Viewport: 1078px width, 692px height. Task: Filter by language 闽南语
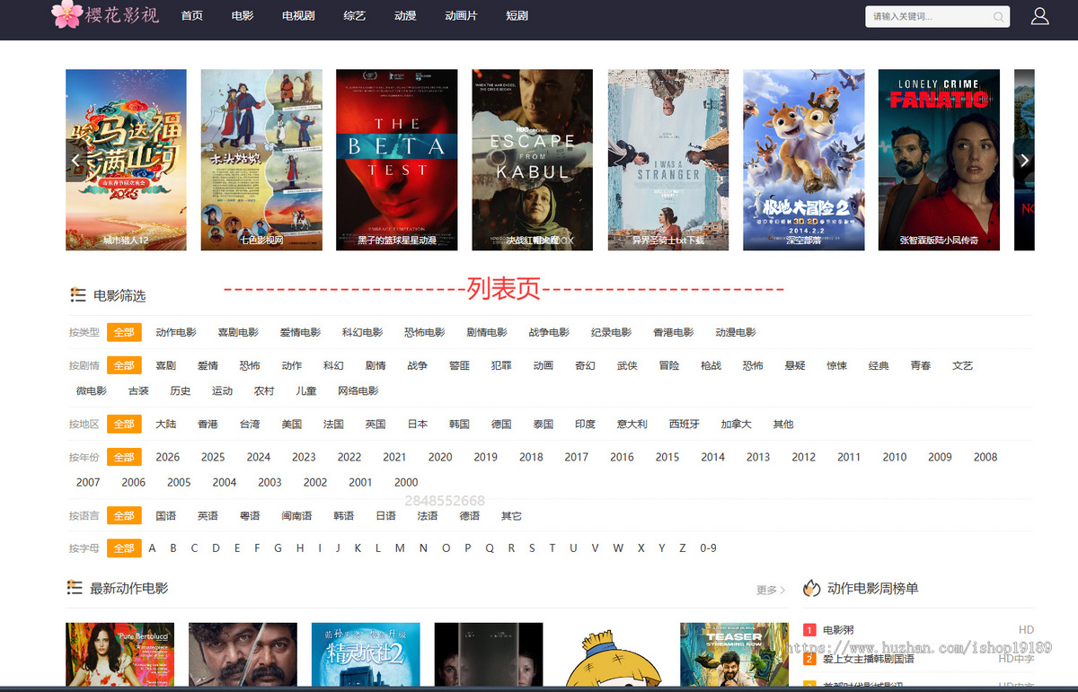[x=296, y=515]
